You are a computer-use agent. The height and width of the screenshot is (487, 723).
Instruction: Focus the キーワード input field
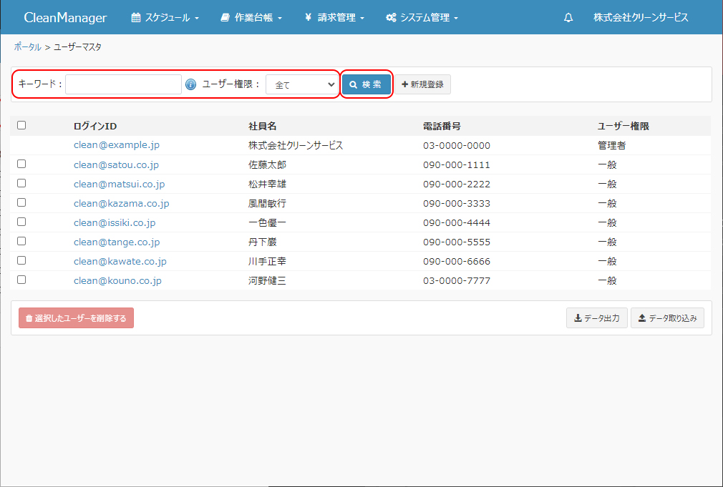pos(123,84)
